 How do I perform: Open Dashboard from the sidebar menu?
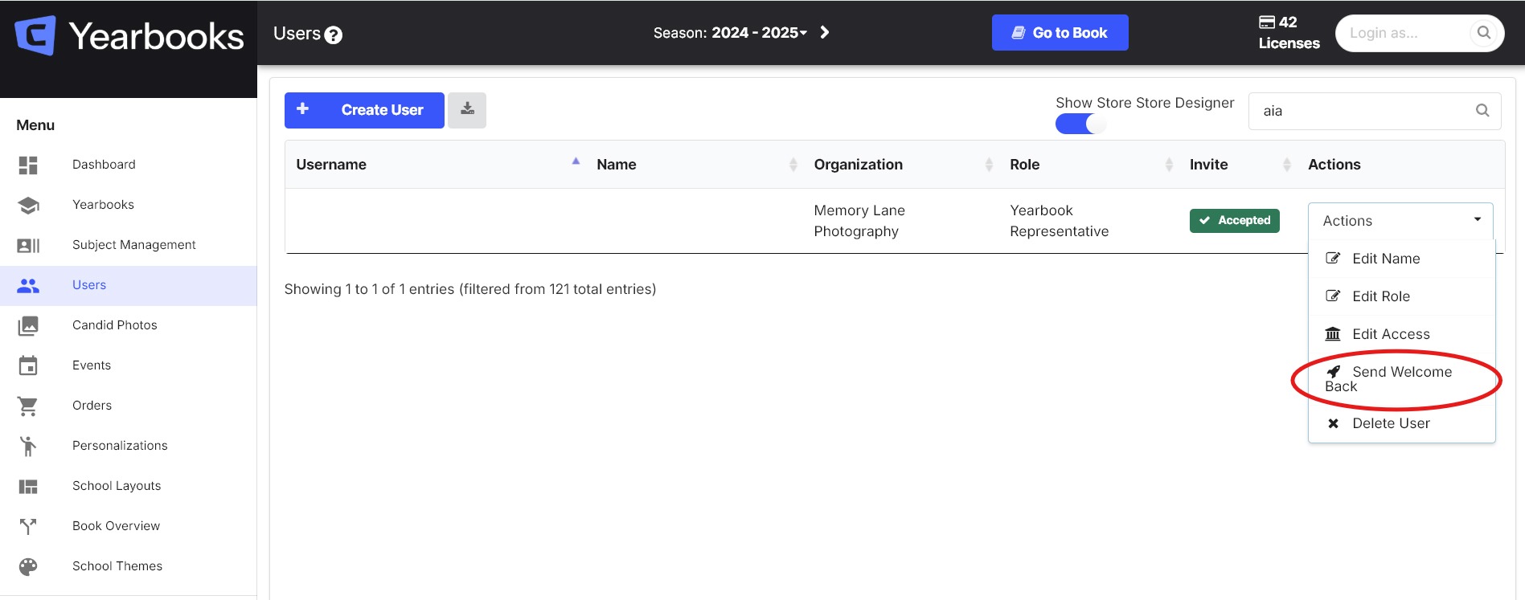[x=129, y=165]
